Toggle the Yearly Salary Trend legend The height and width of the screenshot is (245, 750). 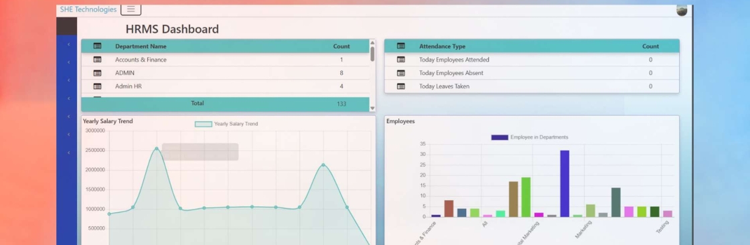point(226,124)
